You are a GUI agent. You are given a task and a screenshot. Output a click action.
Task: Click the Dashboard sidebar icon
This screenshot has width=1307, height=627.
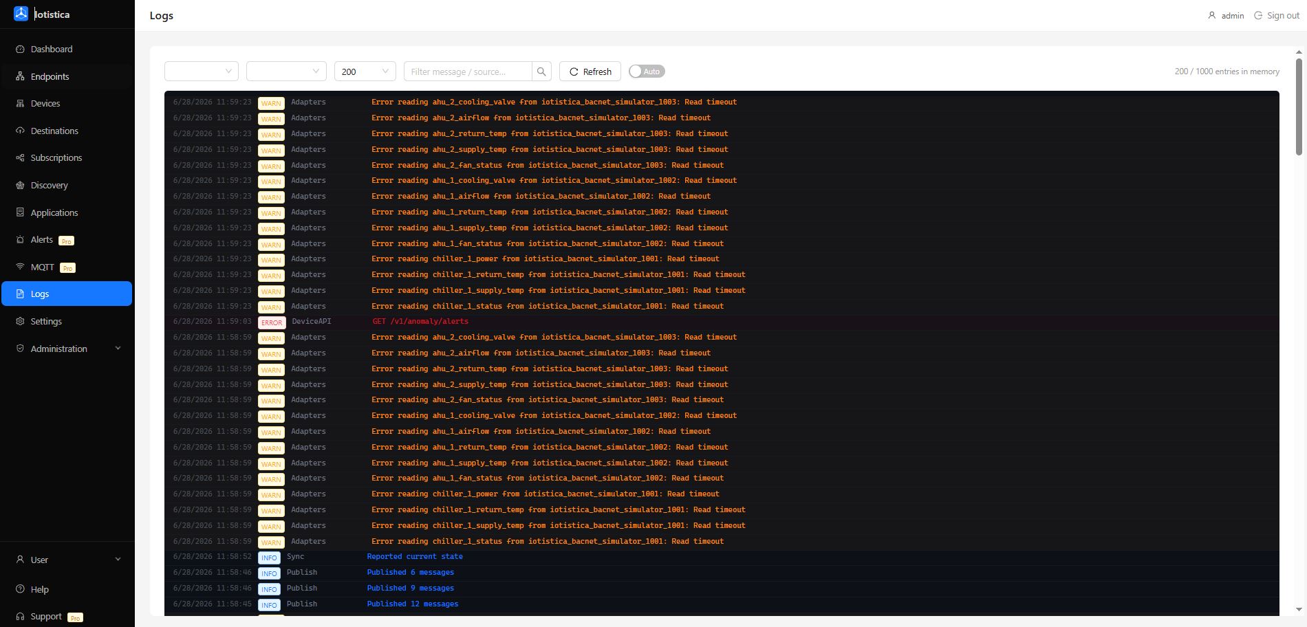click(x=20, y=49)
